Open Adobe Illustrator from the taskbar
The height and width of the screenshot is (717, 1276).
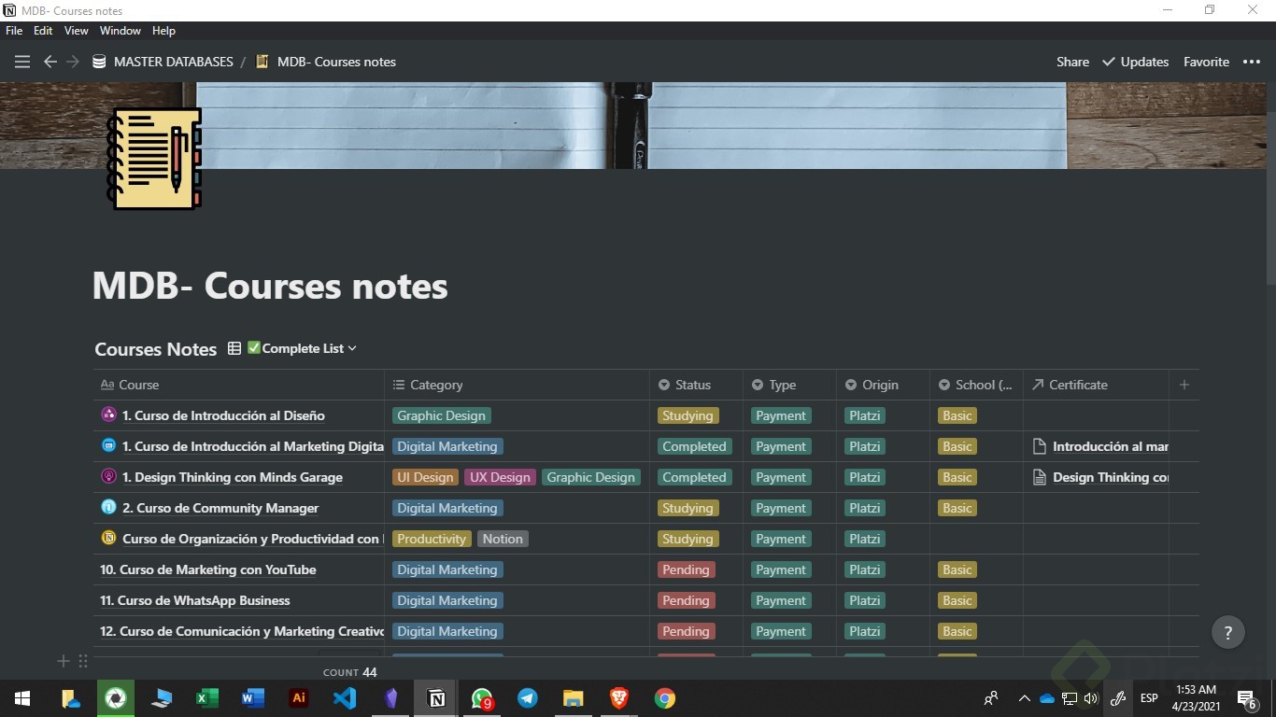pyautogui.click(x=299, y=698)
